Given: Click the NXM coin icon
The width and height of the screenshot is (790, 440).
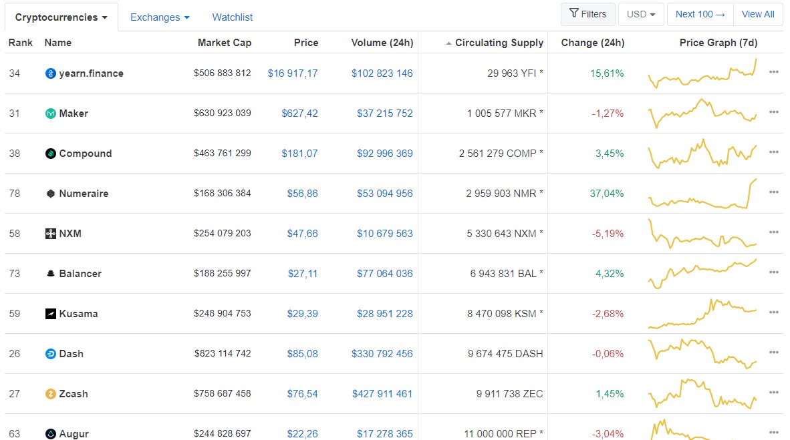Looking at the screenshot, I should point(50,234).
